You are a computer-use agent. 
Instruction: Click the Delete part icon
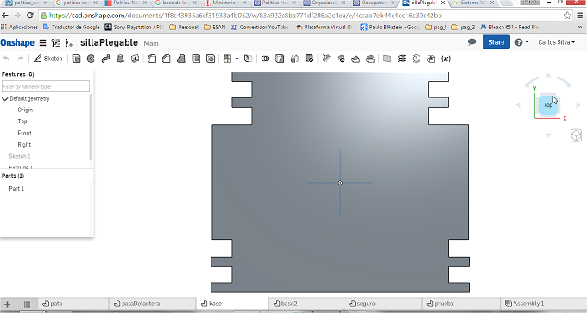tap(309, 59)
